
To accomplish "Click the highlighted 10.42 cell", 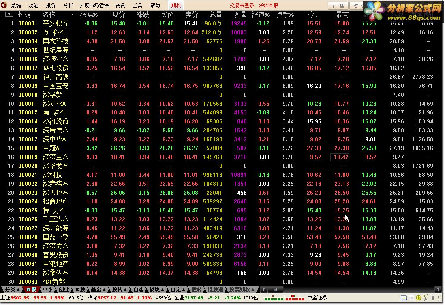I will coord(340,157).
